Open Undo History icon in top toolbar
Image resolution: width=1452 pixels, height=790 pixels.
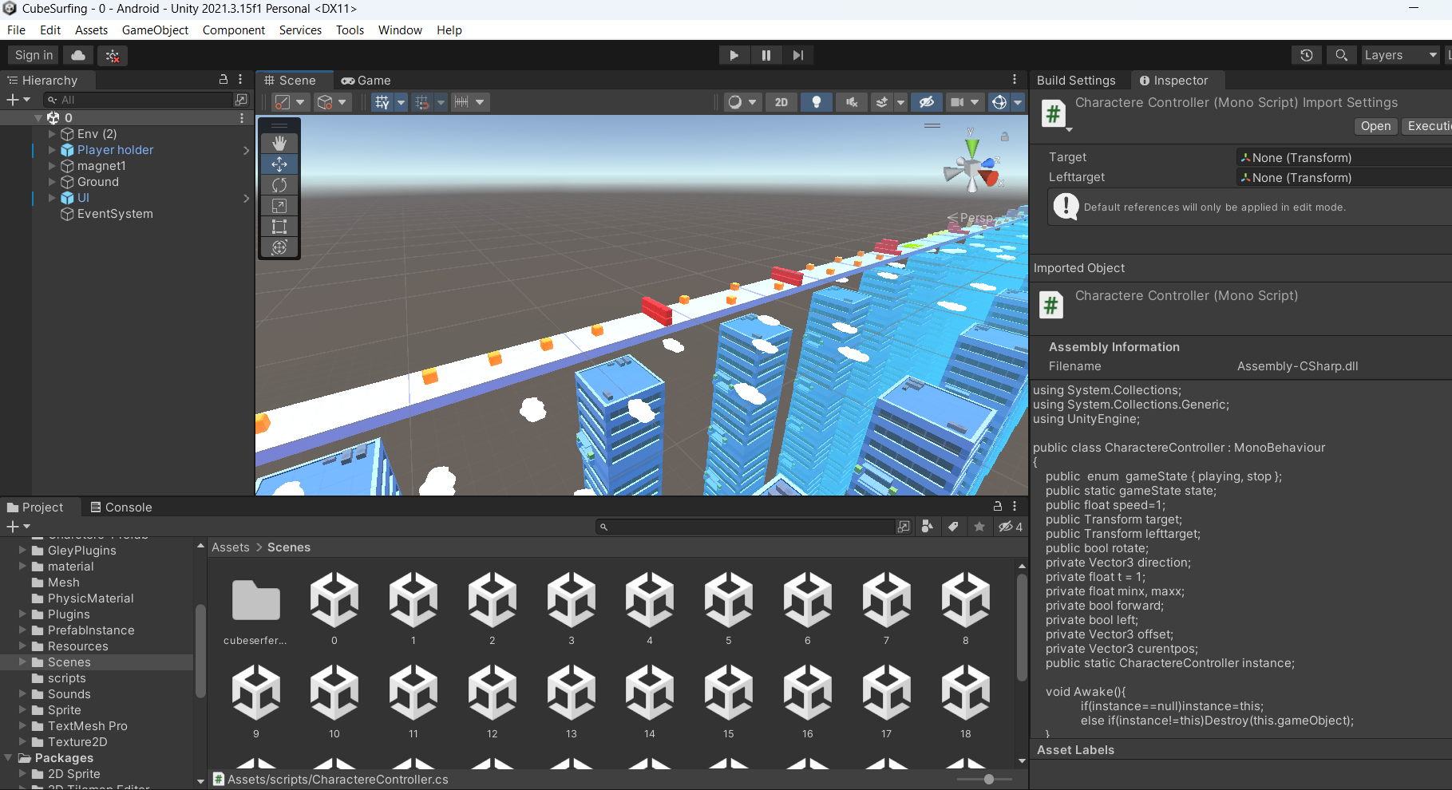click(1306, 55)
